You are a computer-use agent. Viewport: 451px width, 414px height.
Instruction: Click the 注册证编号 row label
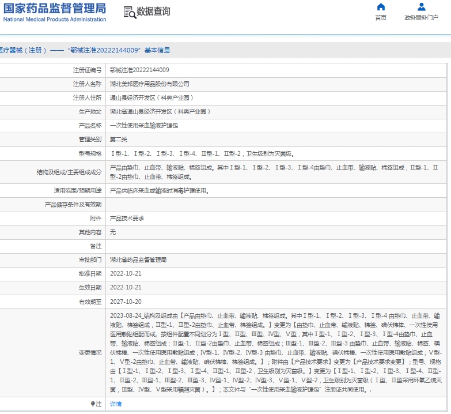pos(87,70)
